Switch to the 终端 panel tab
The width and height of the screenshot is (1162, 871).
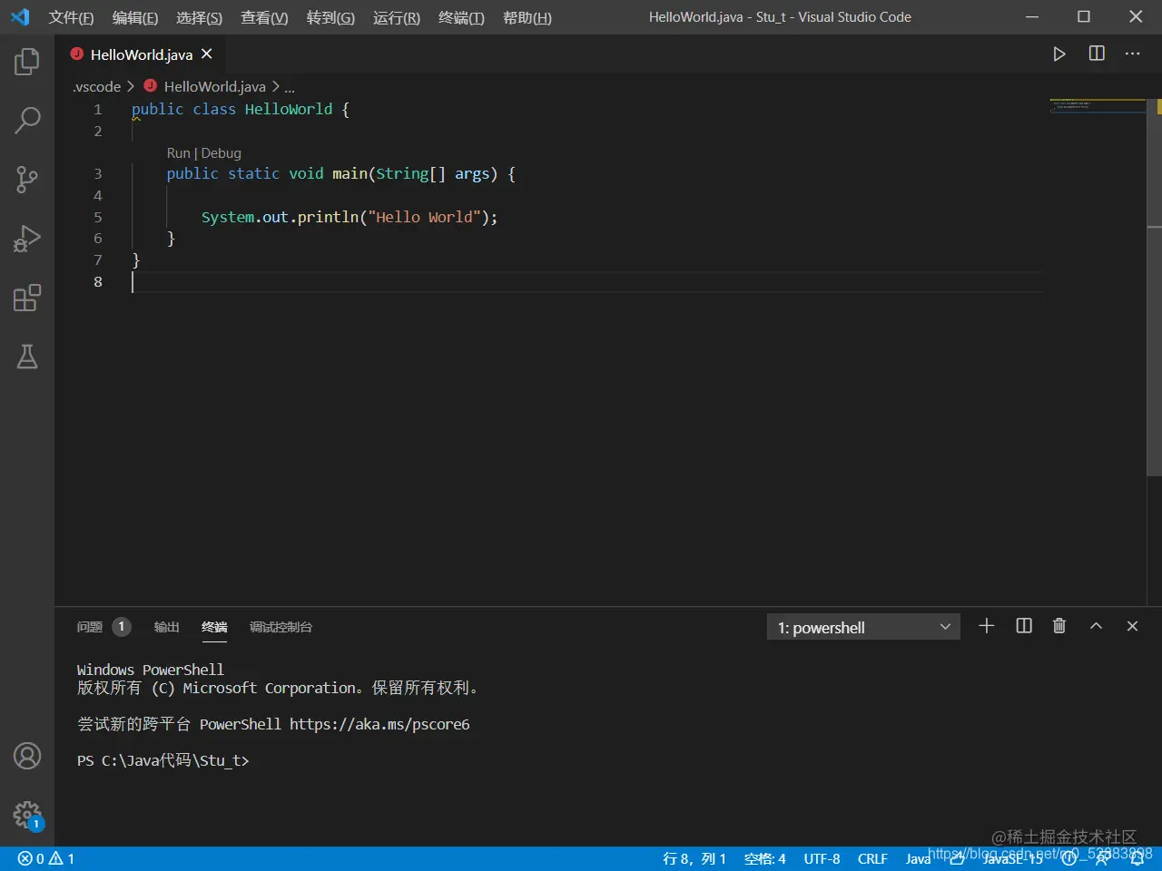214,627
